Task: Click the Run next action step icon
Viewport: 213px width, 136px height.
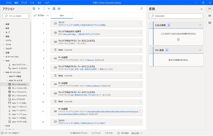Action: coord(49,9)
